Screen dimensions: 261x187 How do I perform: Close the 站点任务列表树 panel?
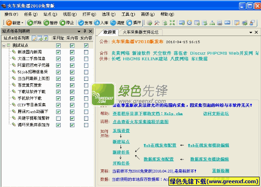pyautogui.click(x=91, y=31)
